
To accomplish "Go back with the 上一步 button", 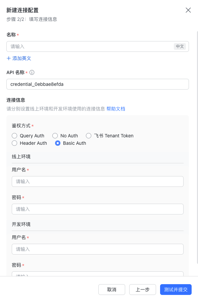I will [143, 290].
